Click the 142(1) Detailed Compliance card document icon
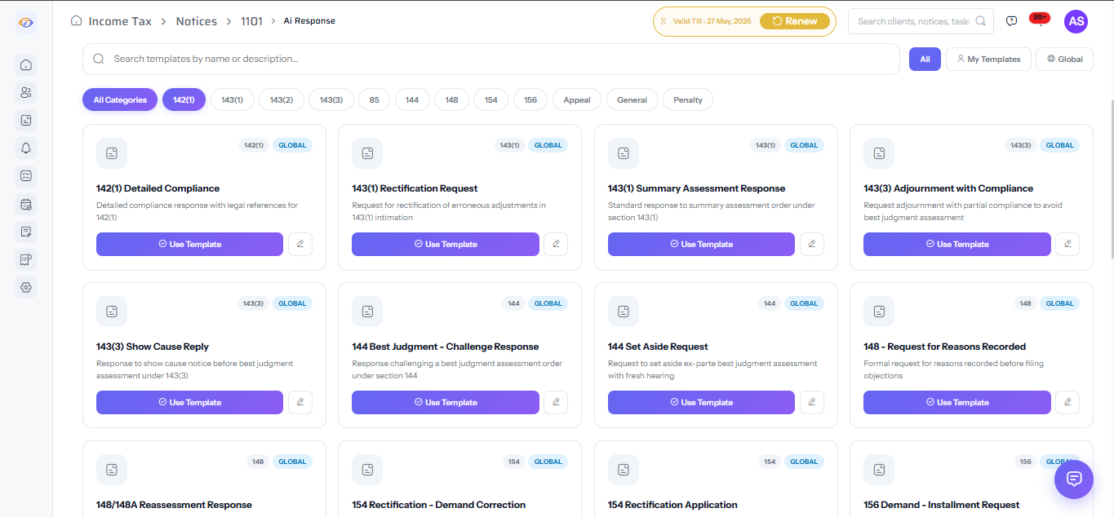The width and height of the screenshot is (1114, 517). (112, 153)
